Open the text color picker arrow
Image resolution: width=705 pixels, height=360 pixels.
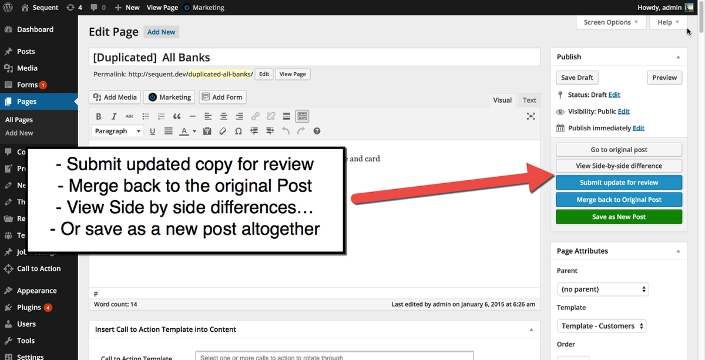pos(194,131)
